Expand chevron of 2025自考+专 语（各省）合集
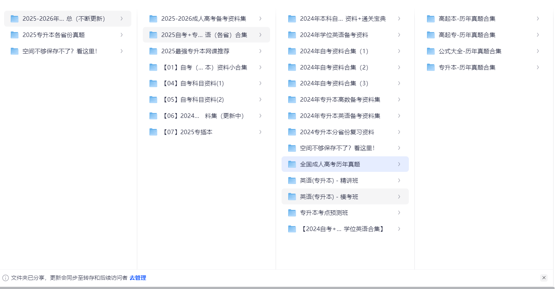 click(x=260, y=35)
